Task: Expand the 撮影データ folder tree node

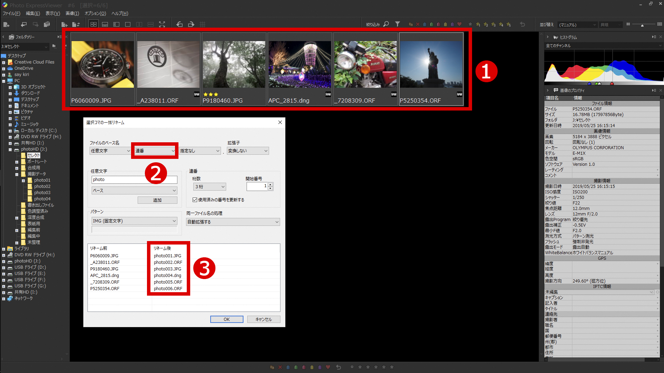Action: [x=17, y=174]
